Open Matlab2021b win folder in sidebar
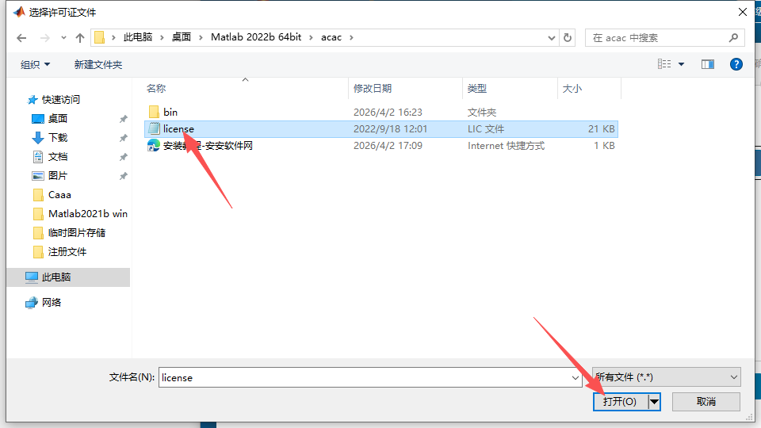Screen dimensions: 761x428 [87, 213]
